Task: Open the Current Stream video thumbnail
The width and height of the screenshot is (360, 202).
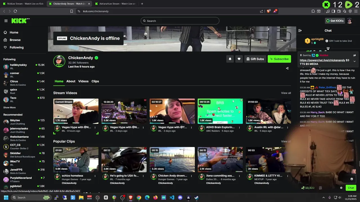Action: (x=76, y=111)
